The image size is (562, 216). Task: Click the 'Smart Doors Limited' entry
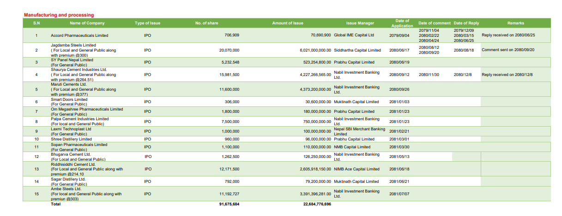coord(69,99)
